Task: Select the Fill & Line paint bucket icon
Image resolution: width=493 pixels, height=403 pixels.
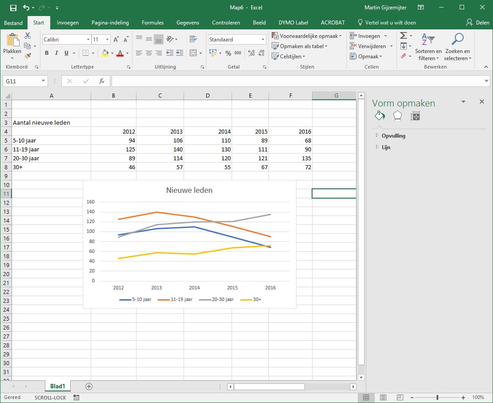Action: tap(379, 116)
